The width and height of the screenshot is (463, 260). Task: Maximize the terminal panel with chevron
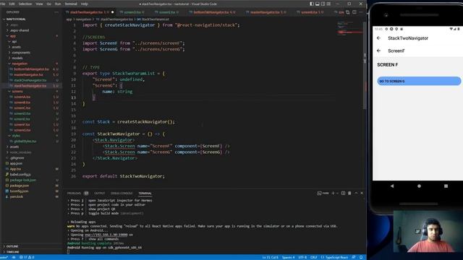pos(356,193)
